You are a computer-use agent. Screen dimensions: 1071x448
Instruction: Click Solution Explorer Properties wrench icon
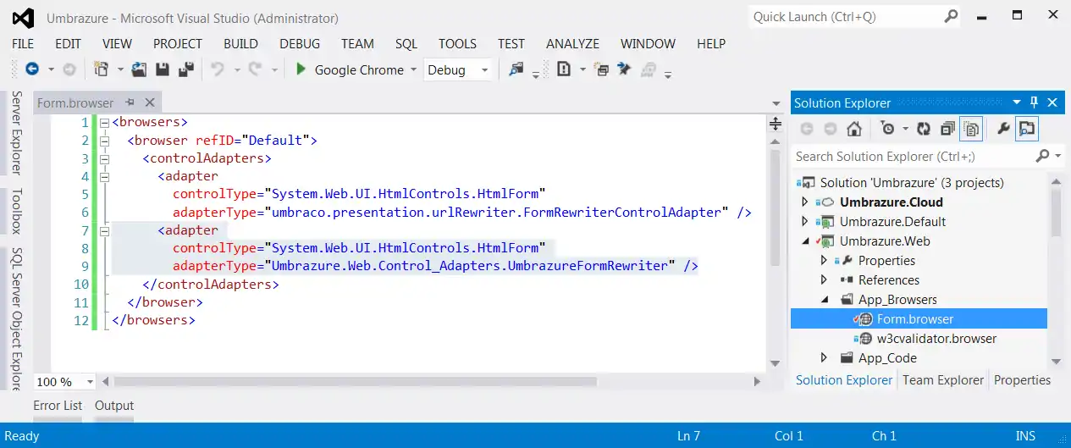click(x=1003, y=129)
